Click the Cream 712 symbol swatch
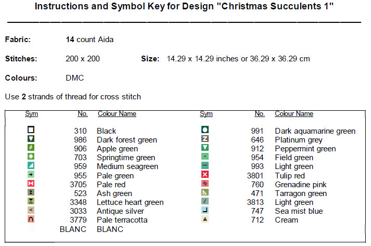The width and height of the screenshot is (371, 246). click(x=205, y=219)
